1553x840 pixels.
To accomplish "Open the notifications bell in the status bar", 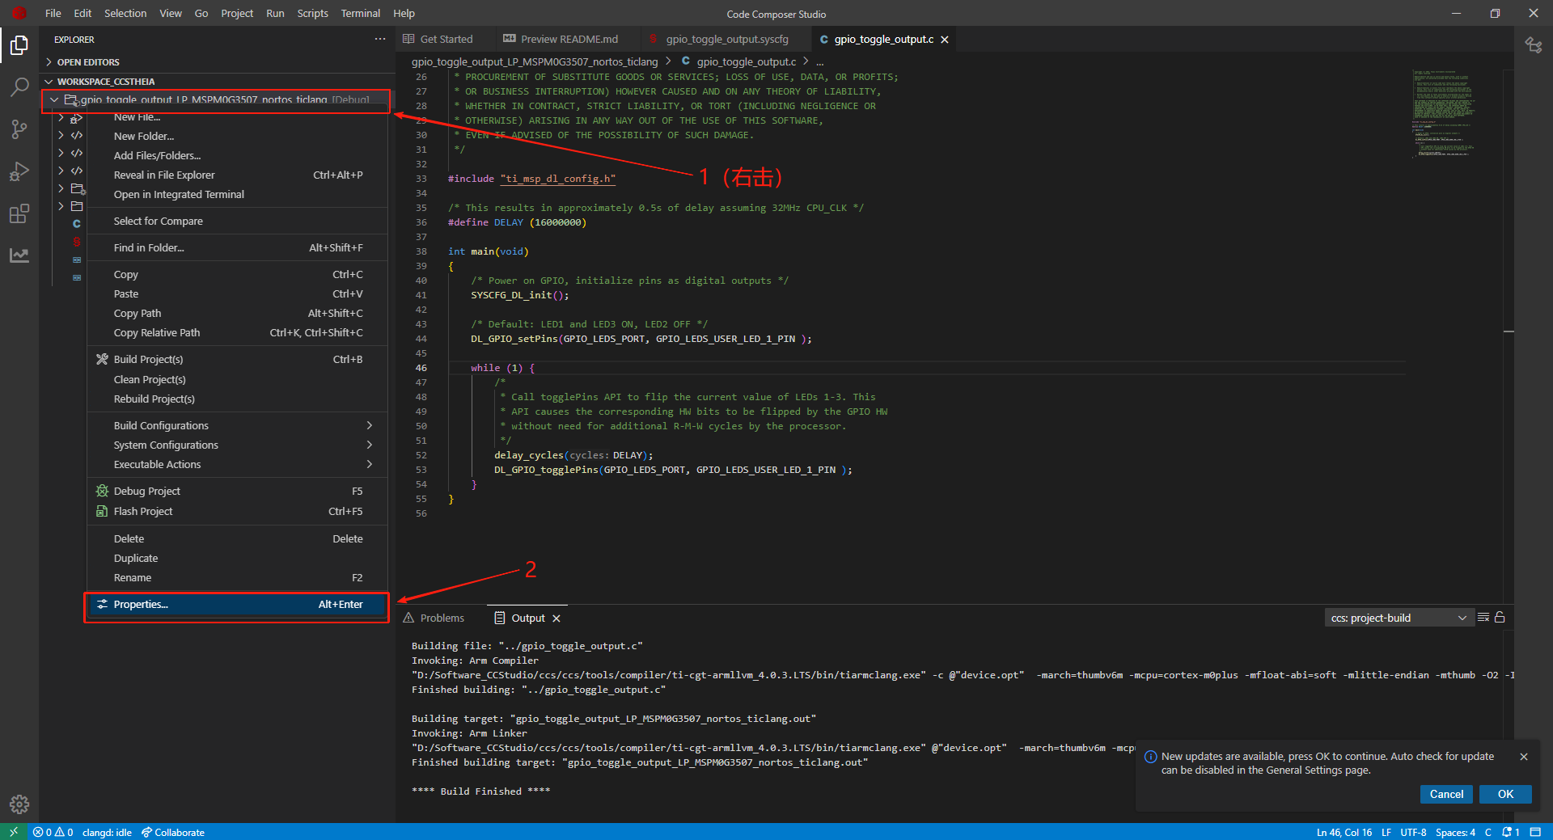I will click(1511, 832).
